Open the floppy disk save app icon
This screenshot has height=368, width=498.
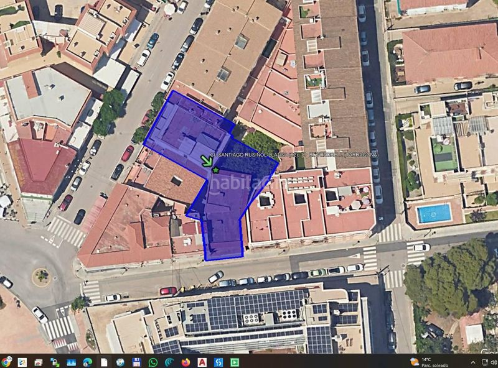tap(136, 362)
